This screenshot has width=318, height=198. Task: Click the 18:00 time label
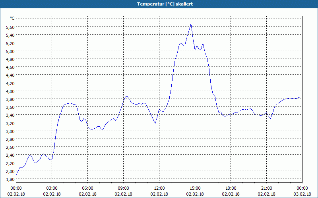click(x=231, y=188)
